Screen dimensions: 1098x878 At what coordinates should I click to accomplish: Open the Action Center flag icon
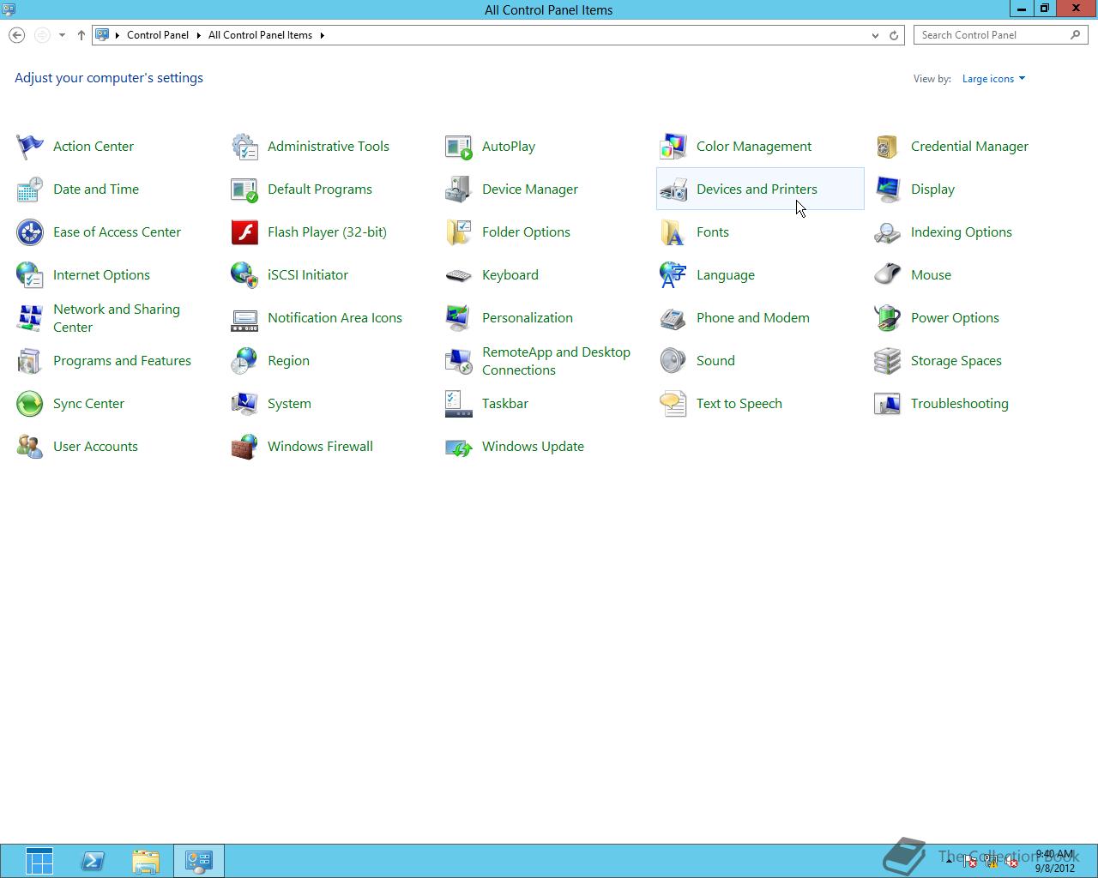30,147
